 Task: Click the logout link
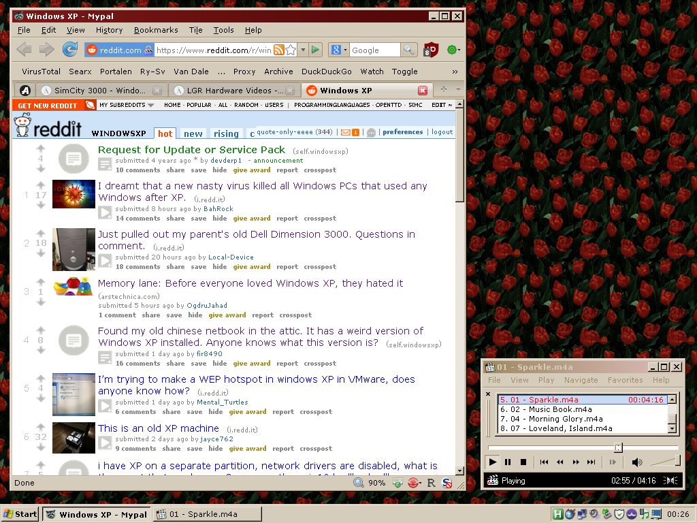(x=442, y=132)
